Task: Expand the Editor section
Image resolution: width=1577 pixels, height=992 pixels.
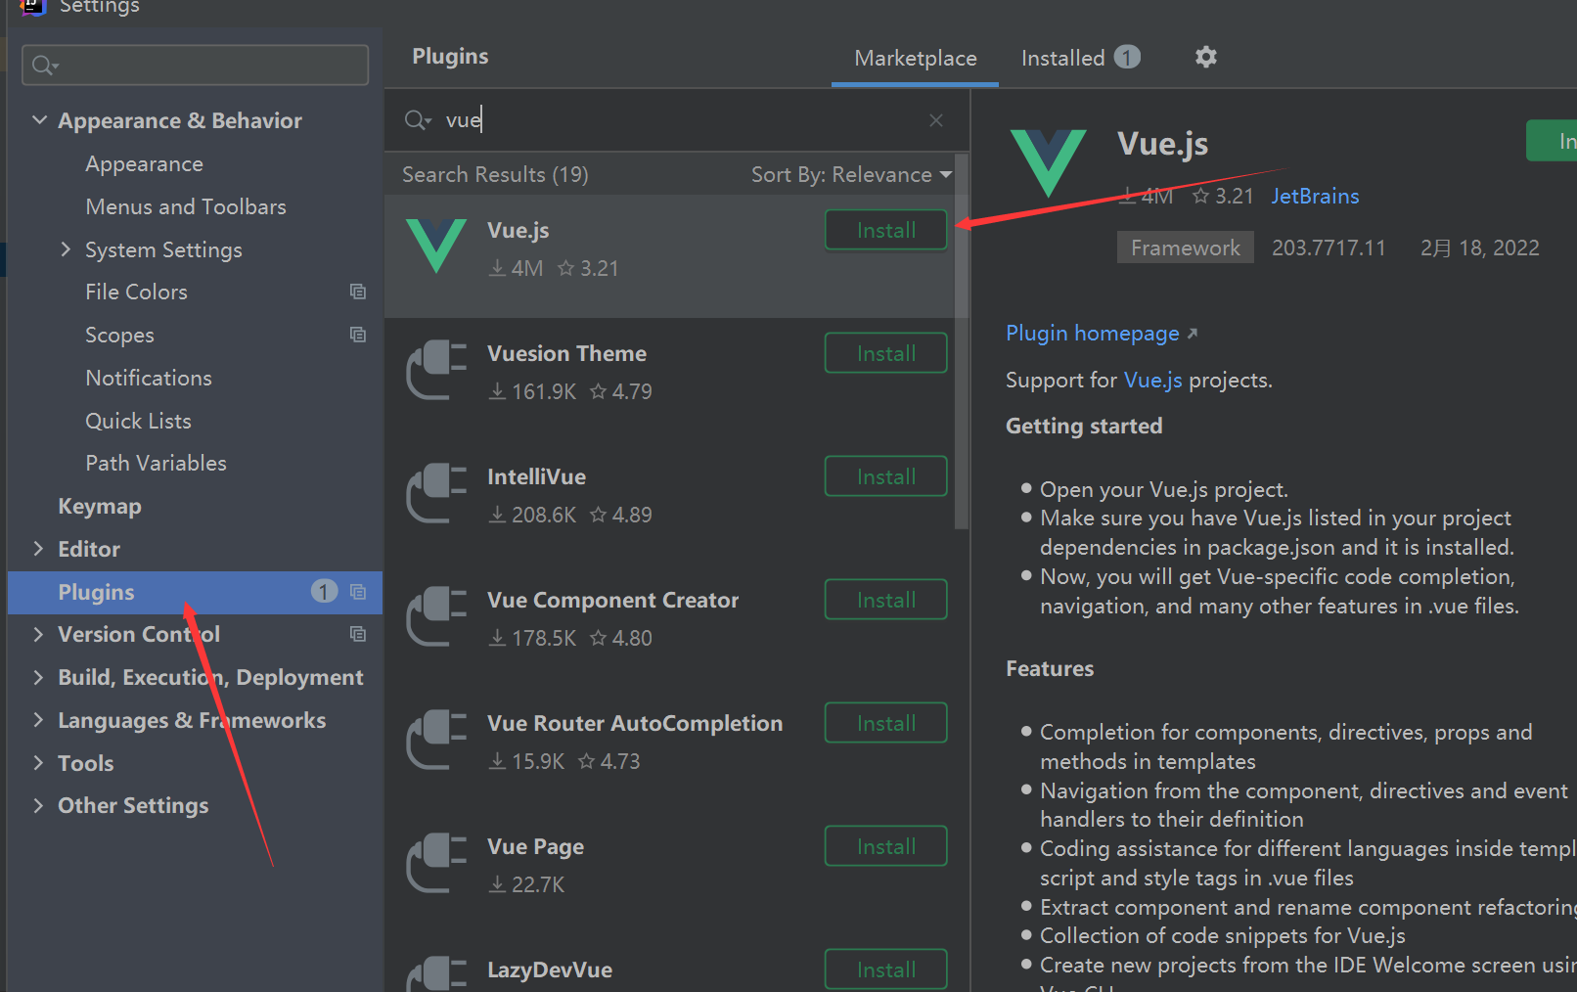Action: coord(38,549)
